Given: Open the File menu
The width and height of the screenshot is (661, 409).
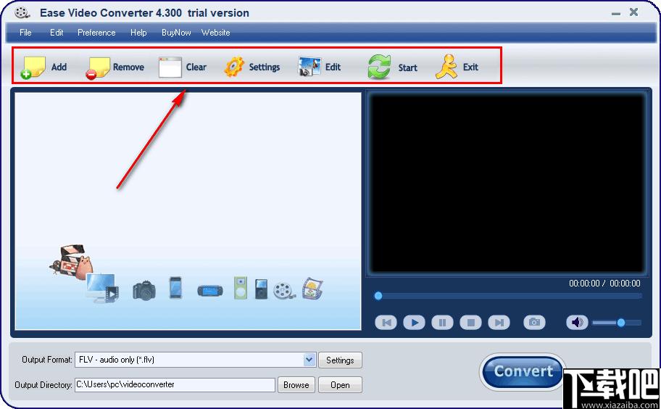Looking at the screenshot, I should pyautogui.click(x=25, y=33).
